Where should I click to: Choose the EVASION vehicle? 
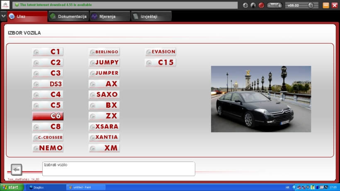pos(161,52)
